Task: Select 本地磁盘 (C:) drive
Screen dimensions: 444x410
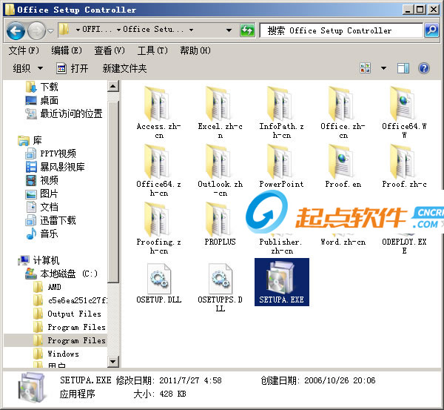Action: (61, 274)
